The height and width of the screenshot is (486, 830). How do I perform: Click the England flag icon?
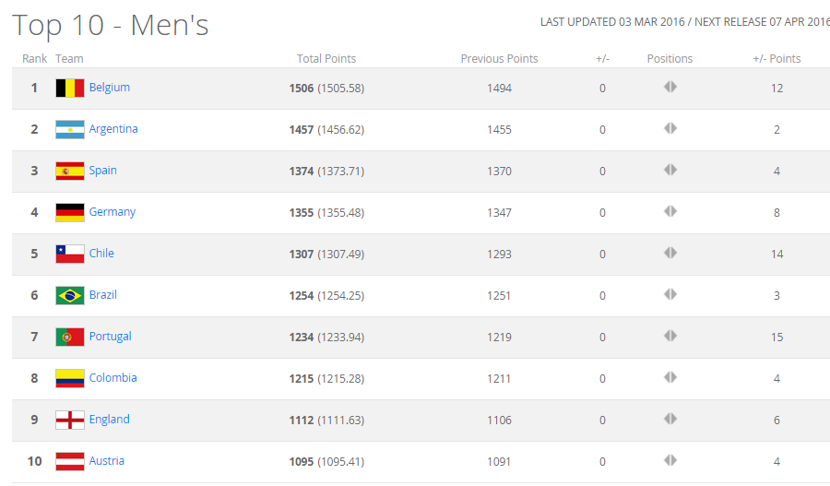(70, 421)
